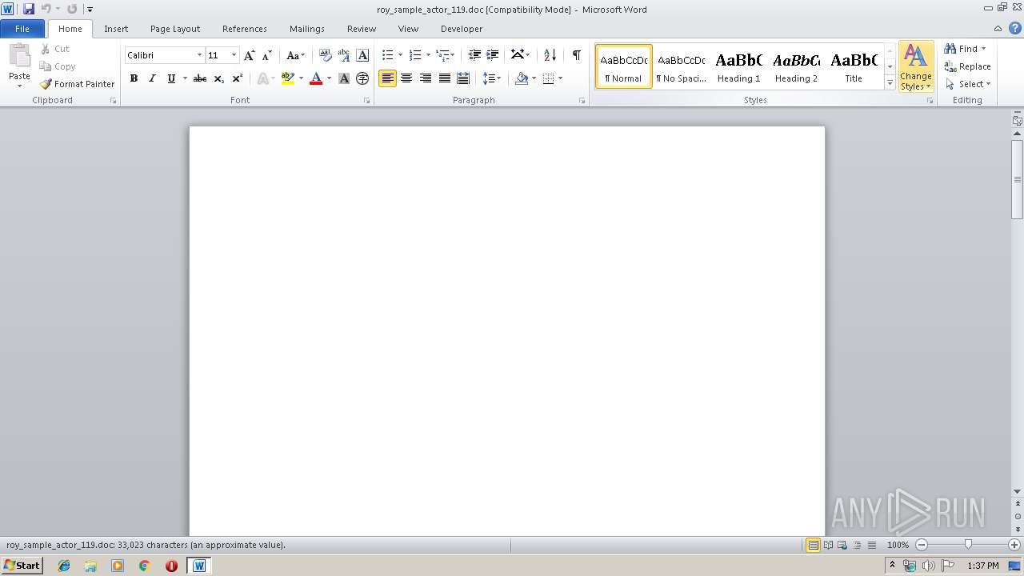Open the Font name dropdown

[199, 55]
